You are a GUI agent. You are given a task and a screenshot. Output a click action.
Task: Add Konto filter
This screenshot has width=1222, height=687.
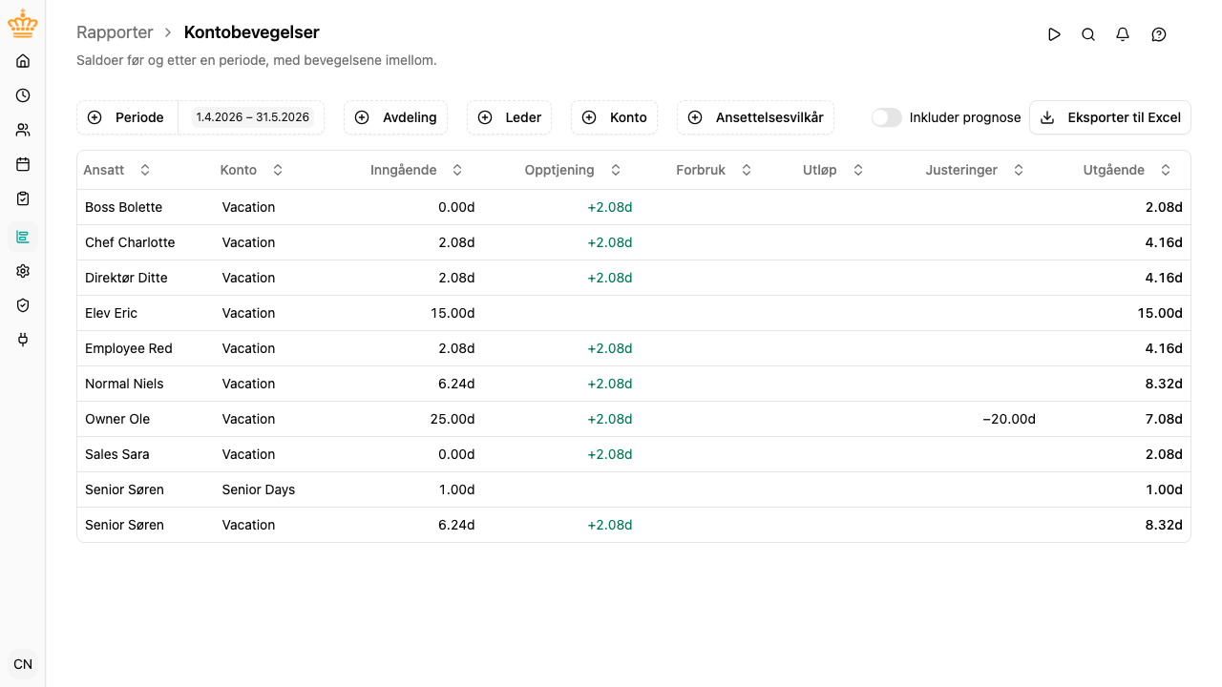(x=614, y=117)
